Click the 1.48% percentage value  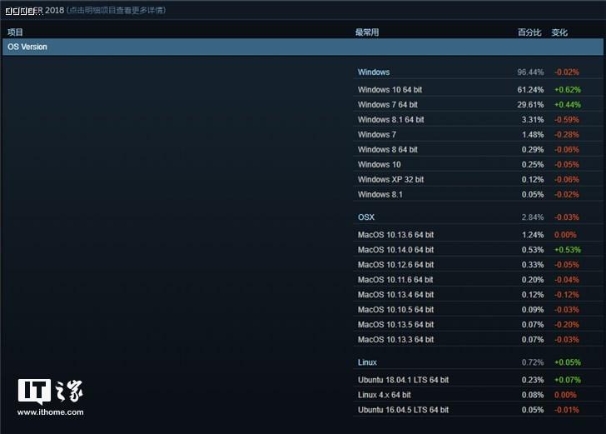click(533, 135)
